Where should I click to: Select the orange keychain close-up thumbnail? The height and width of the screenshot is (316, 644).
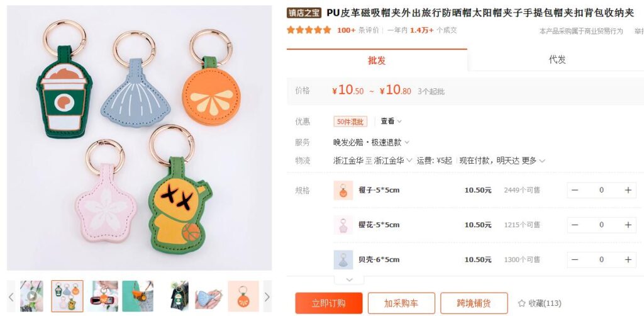[243, 296]
